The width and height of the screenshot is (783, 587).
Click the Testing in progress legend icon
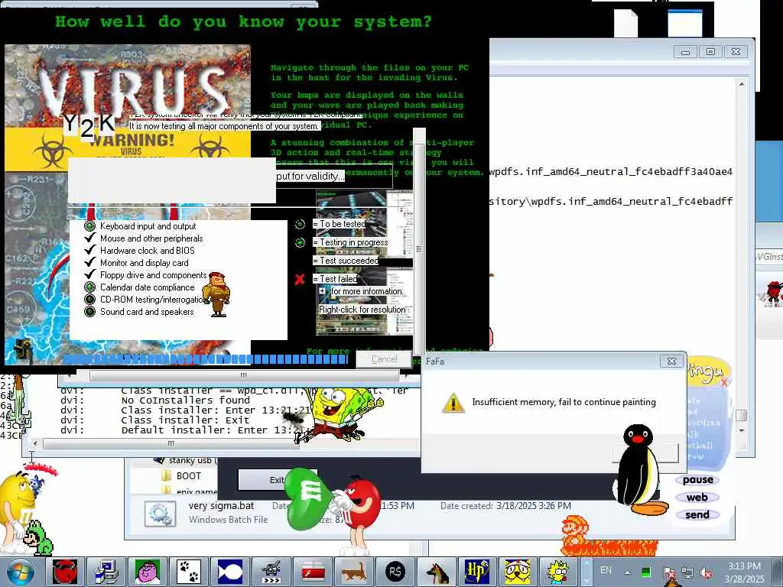[300, 242]
